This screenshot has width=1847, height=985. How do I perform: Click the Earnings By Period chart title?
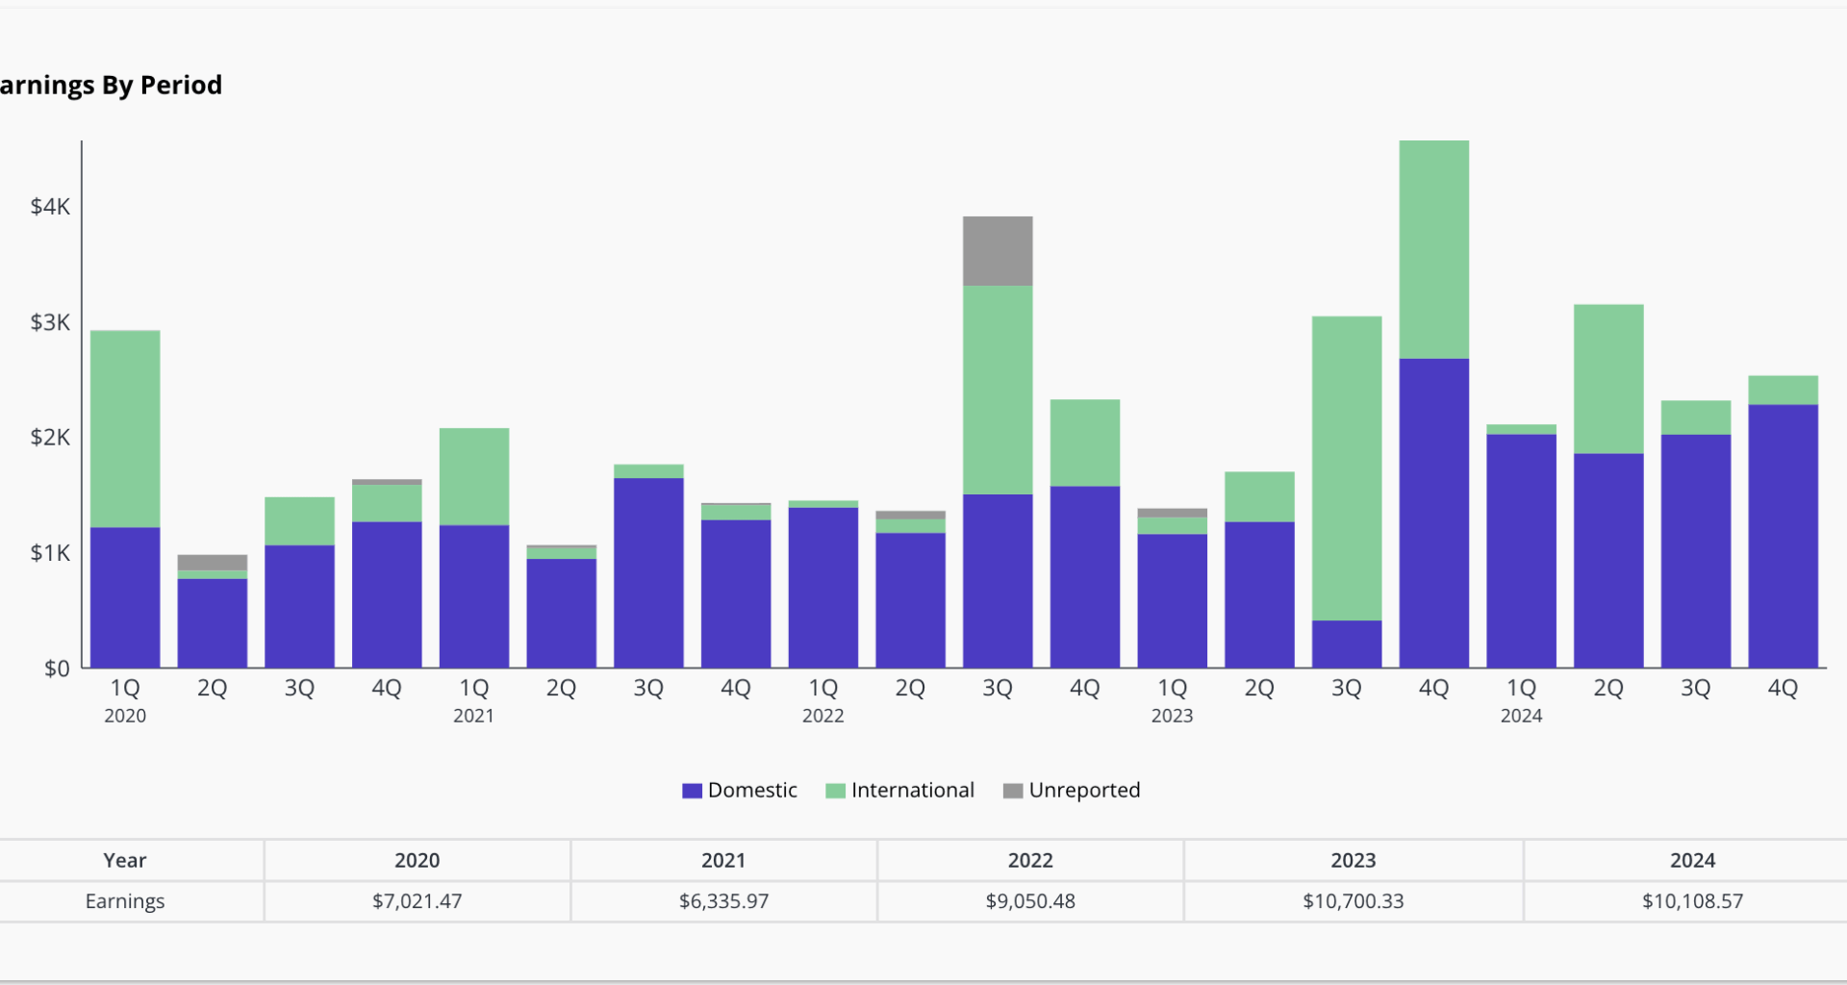[111, 85]
